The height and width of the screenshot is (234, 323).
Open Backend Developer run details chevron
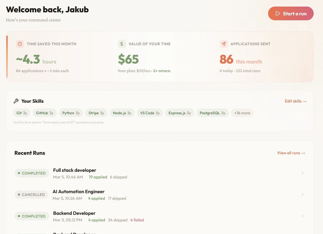[x=302, y=216]
